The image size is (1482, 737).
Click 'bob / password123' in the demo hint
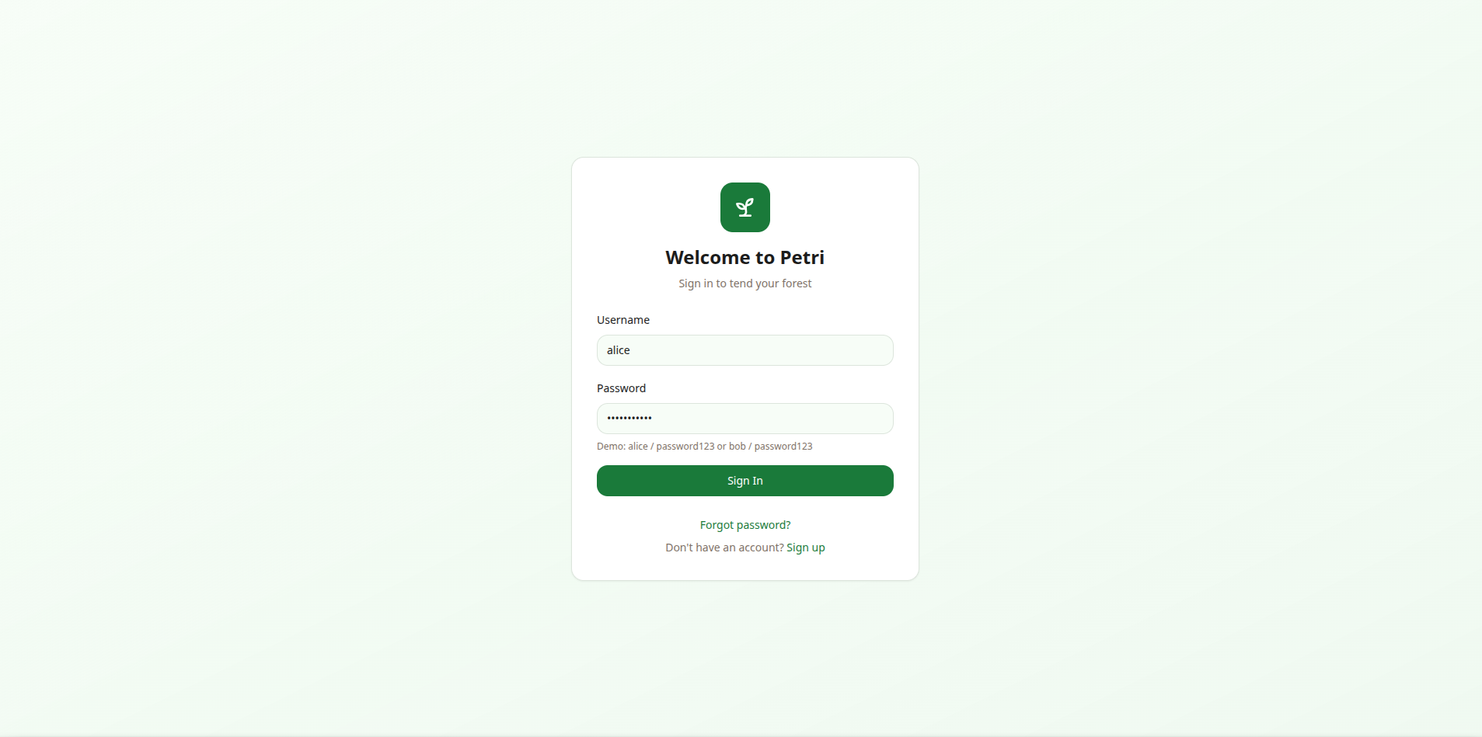click(x=771, y=447)
